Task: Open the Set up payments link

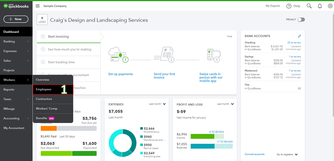Action: [x=121, y=74]
